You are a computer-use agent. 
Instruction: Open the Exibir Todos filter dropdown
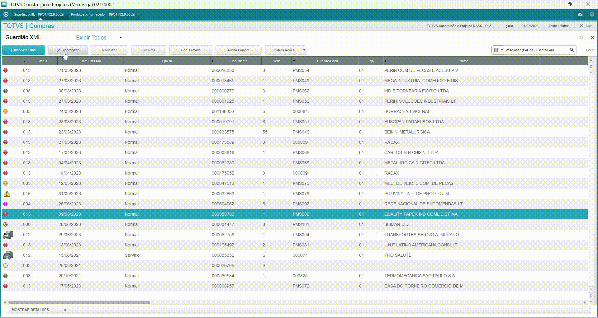click(x=121, y=38)
